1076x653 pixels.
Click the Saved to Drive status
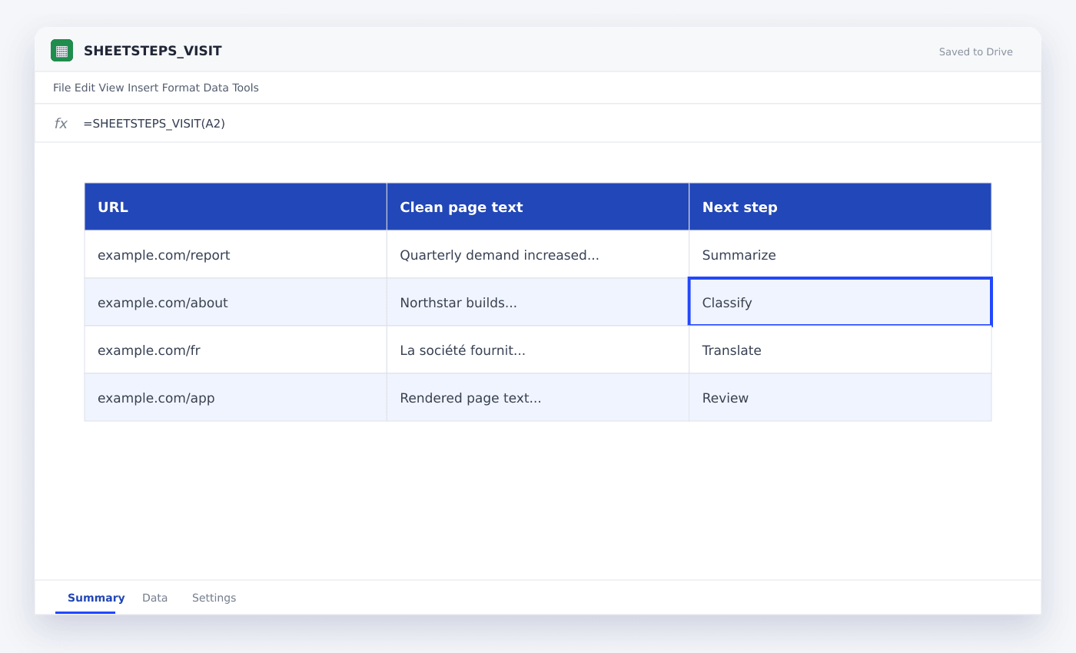(x=975, y=52)
